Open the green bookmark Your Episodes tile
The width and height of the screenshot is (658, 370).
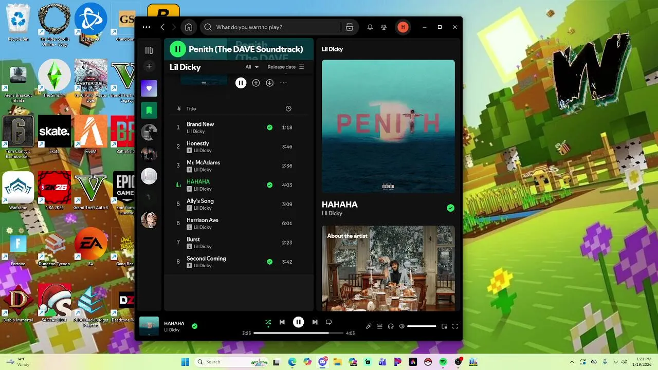pos(149,110)
